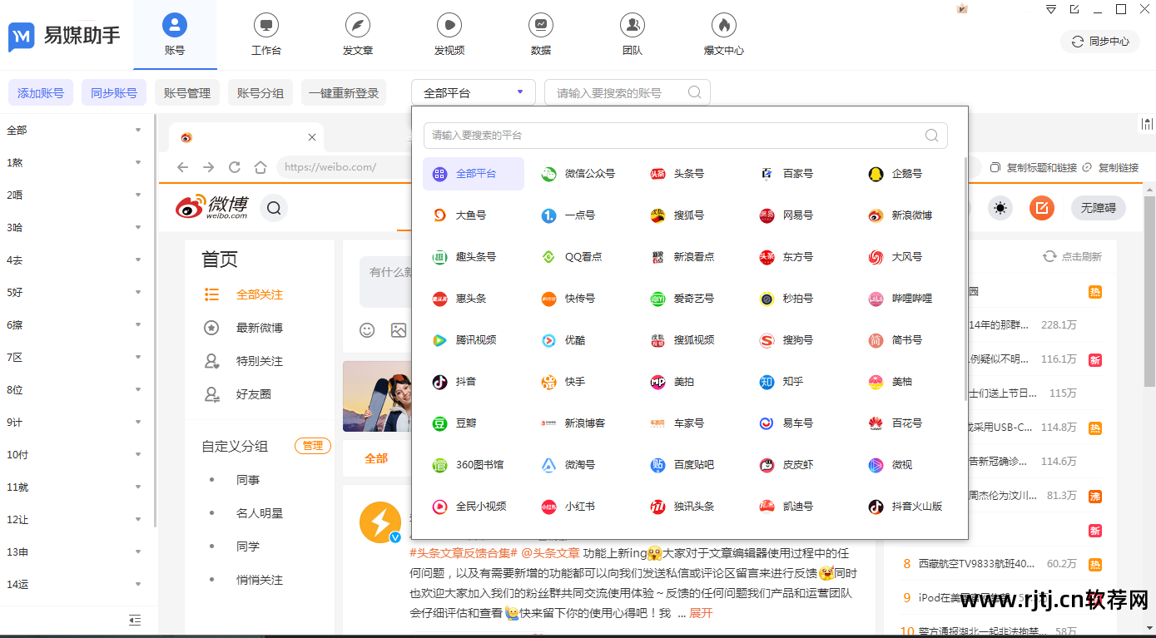Choose the 大鱼号 platform
This screenshot has width=1156, height=638.
[461, 215]
